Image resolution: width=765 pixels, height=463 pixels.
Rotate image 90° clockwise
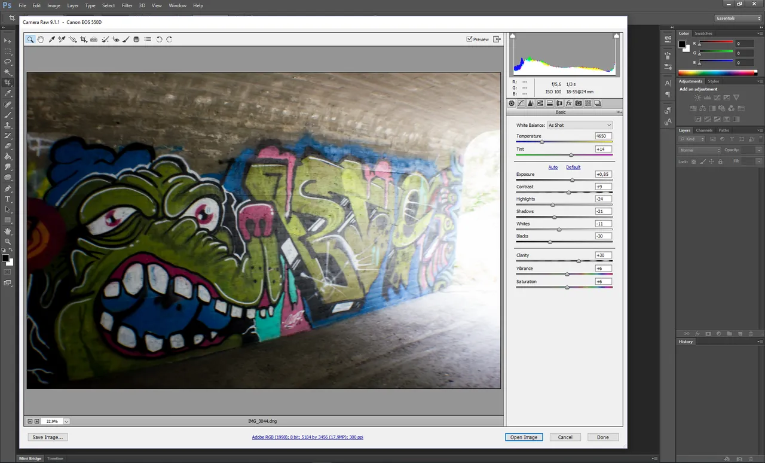pos(169,39)
